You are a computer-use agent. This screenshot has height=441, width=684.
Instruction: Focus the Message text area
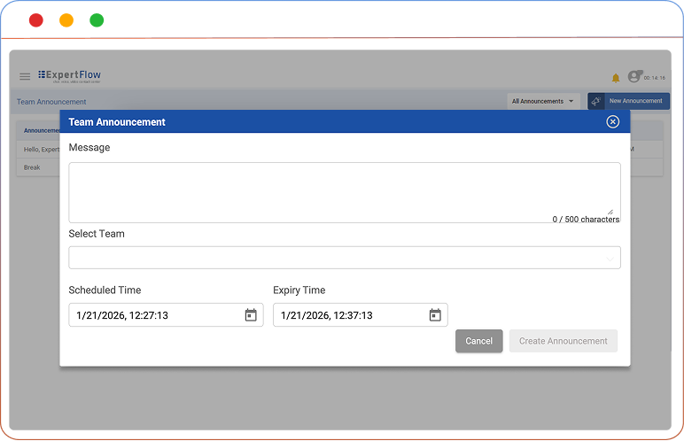click(x=344, y=190)
